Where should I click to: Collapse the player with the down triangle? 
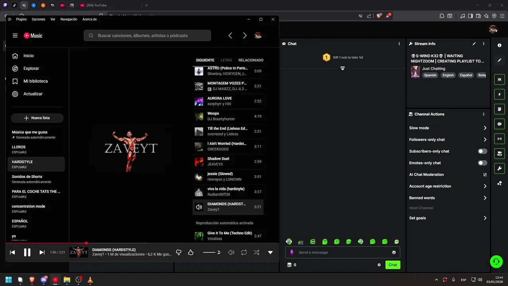pos(270,252)
